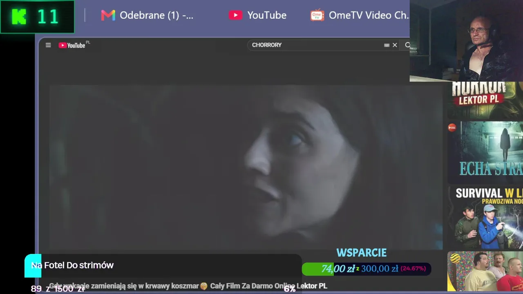Open the OmeTV Video Chat bookmark
523x294 pixels.
[x=360, y=15]
